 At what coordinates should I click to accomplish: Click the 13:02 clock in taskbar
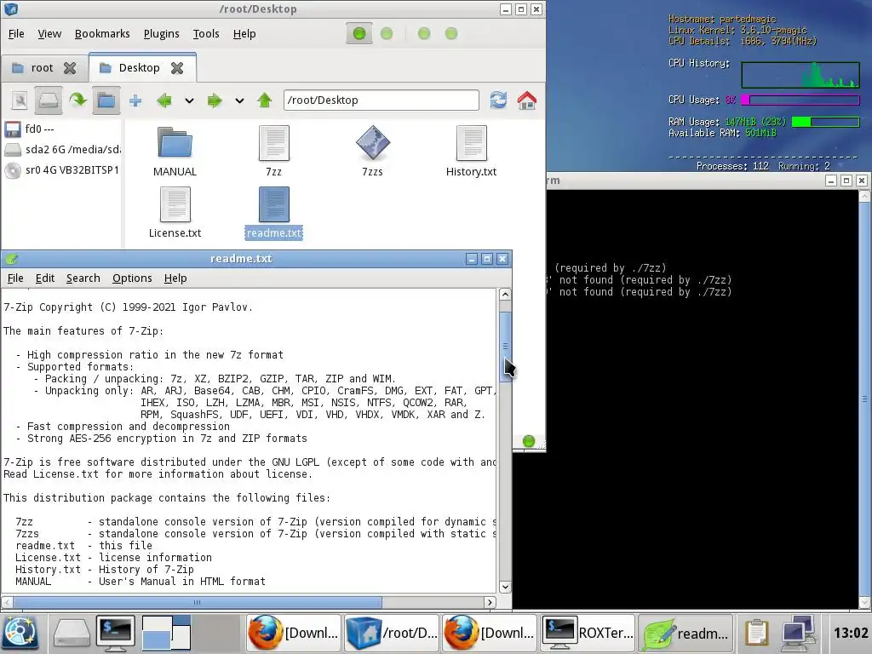point(851,633)
